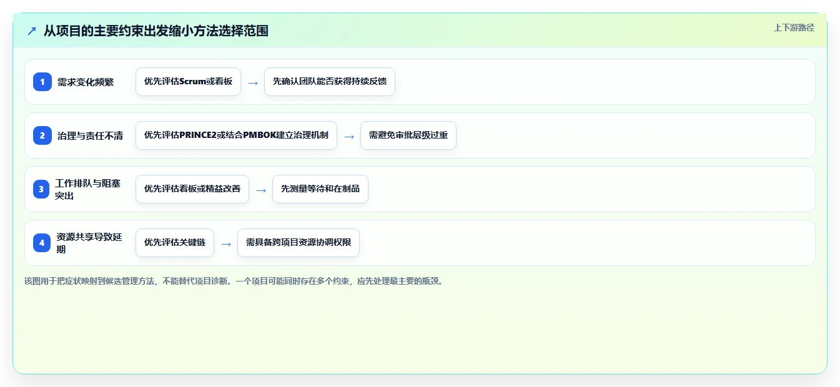840x387 pixels.
Task: Click the footnote starting with 该图用于把症状映射
Action: point(235,281)
